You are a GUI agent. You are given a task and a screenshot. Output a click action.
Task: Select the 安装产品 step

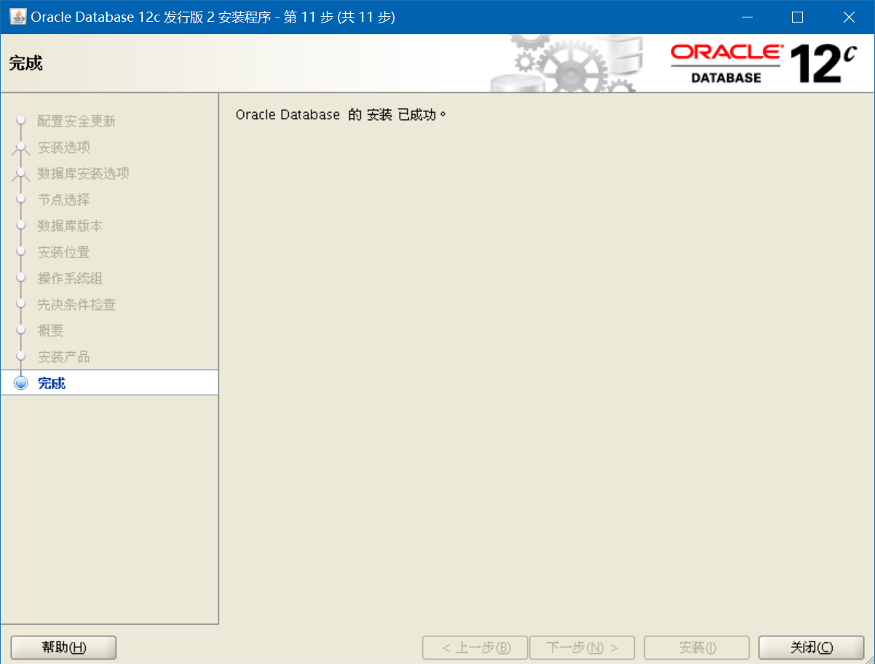tap(64, 357)
